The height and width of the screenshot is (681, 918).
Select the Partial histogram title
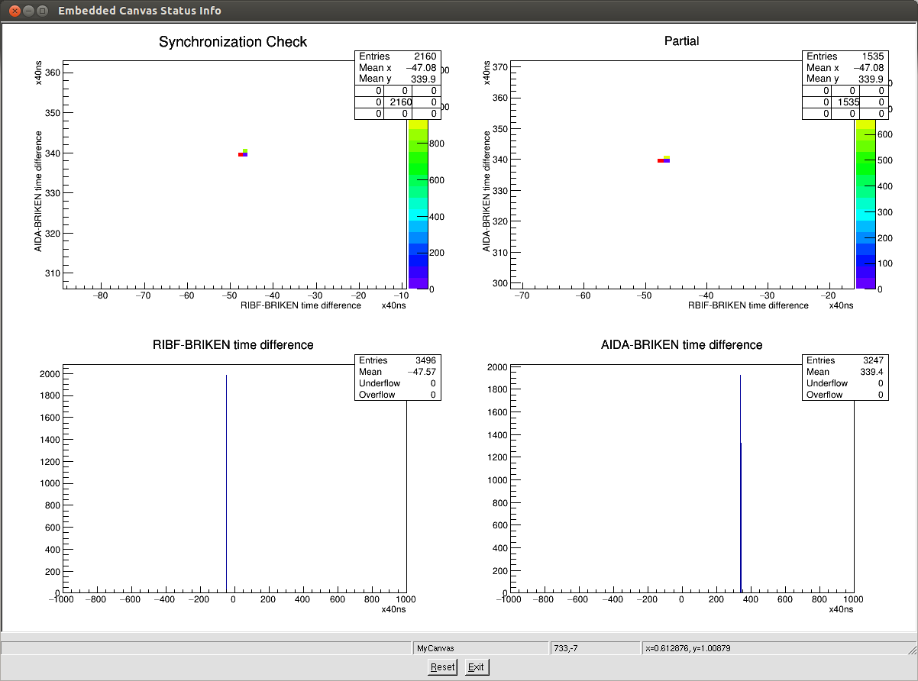click(681, 41)
